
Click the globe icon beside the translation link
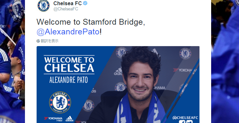pos(38,41)
